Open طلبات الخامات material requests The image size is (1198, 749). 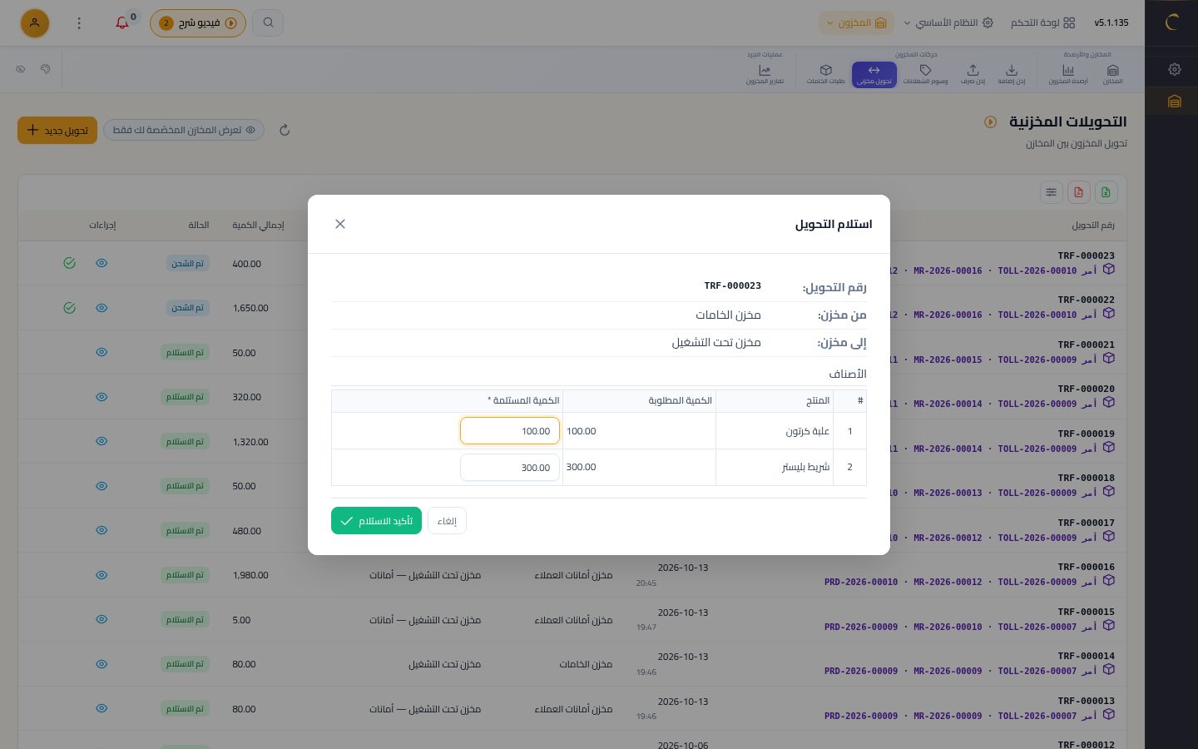(825, 74)
